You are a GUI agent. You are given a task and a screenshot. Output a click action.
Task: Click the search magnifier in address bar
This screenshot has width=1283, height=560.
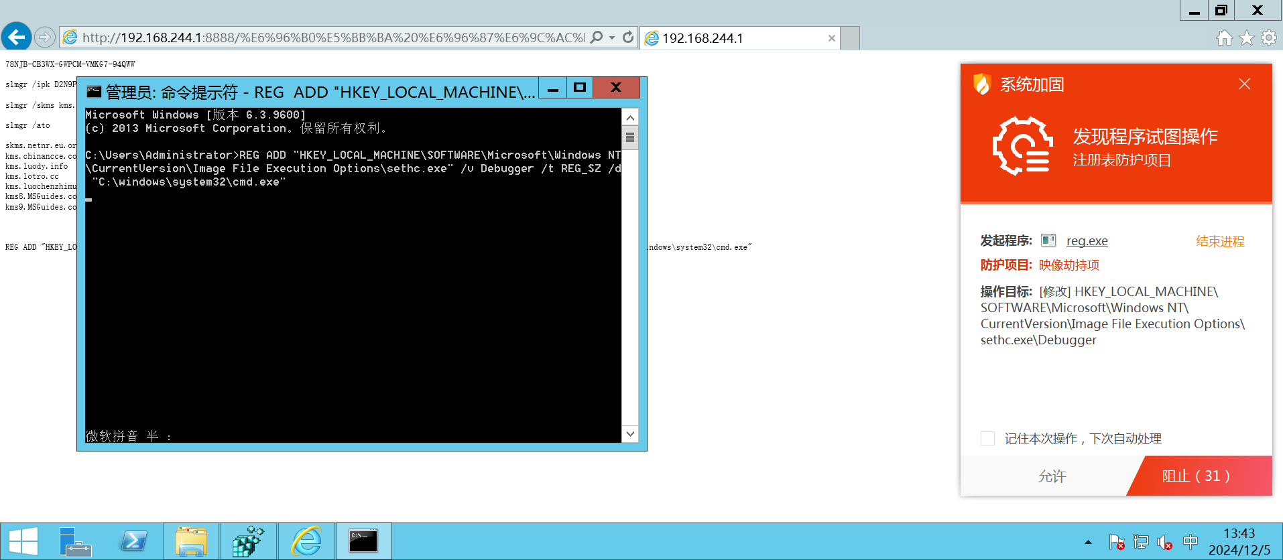(596, 38)
